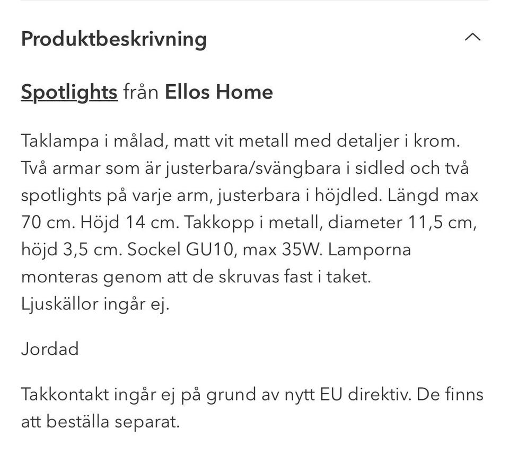
Task: Click the text "Längd max"
Action: 433,195
